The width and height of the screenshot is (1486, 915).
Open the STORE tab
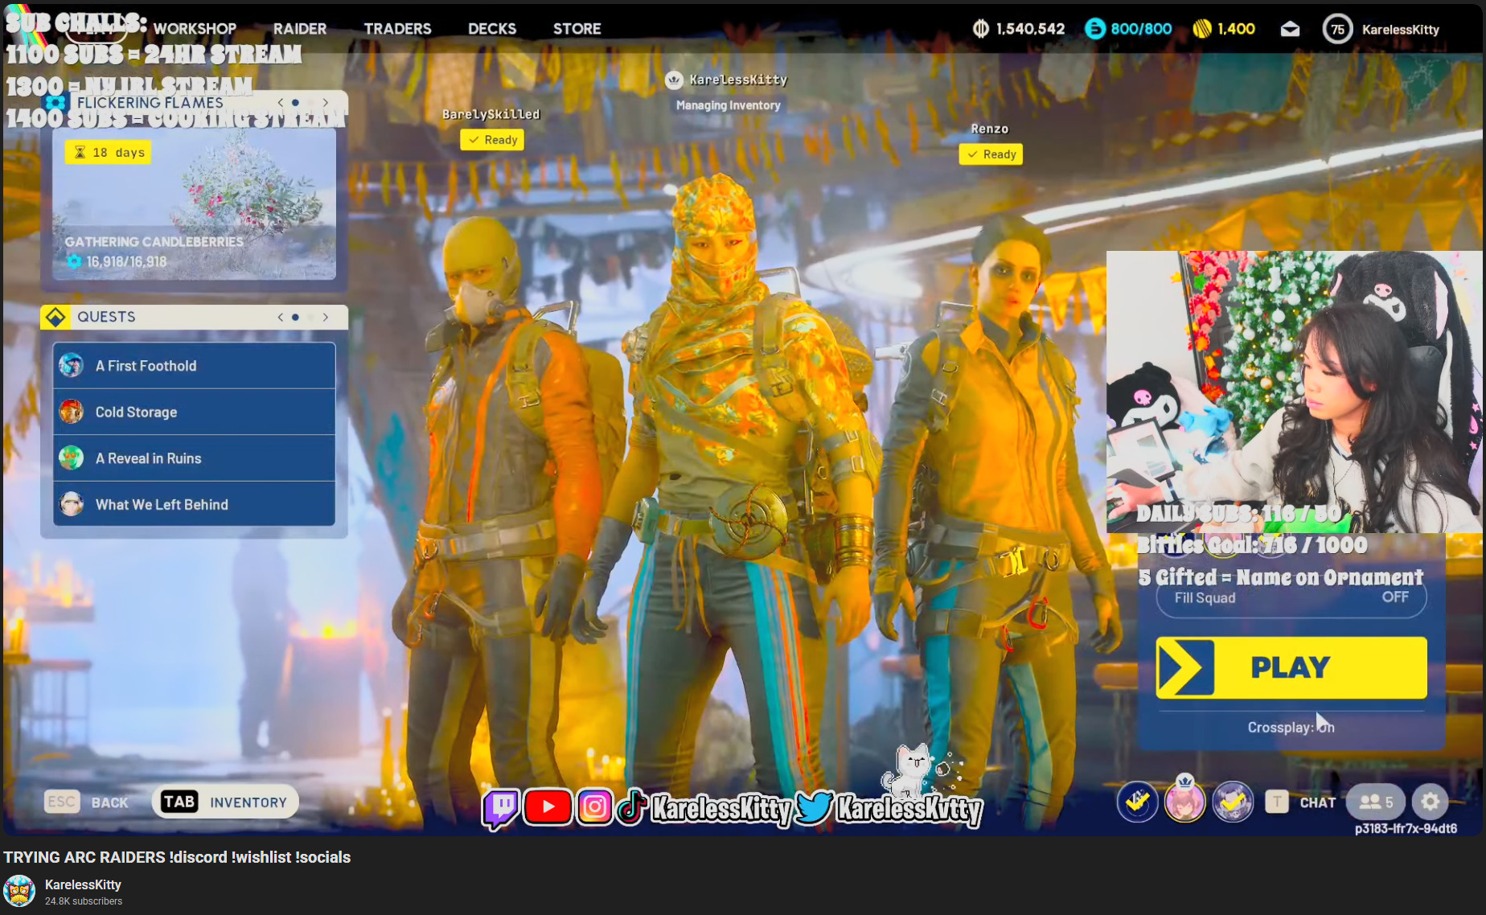pyautogui.click(x=577, y=29)
